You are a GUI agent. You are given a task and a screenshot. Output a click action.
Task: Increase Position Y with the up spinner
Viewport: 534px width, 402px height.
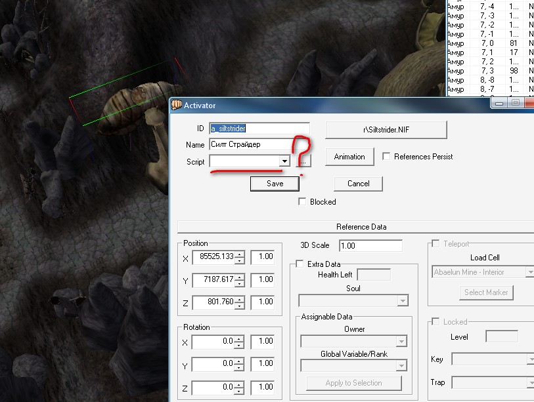click(x=240, y=277)
